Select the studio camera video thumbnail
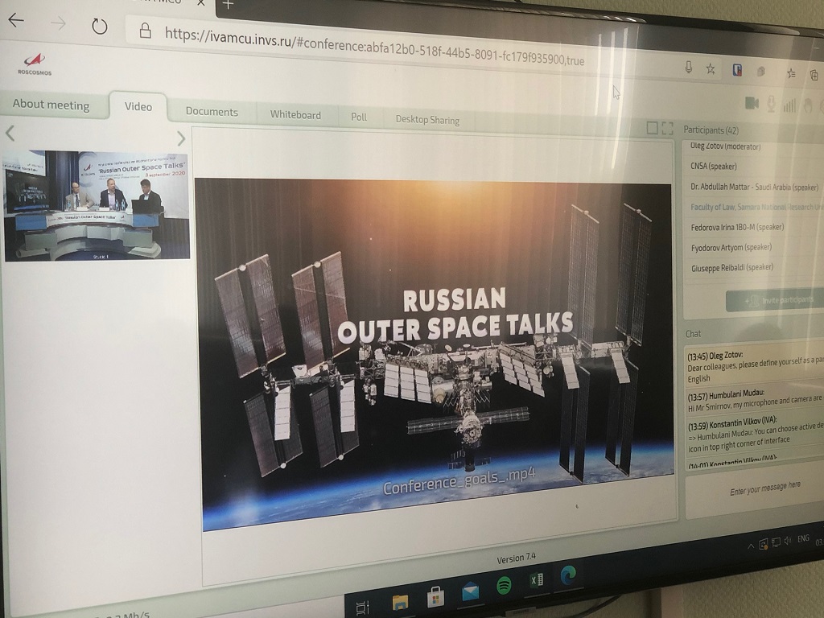 click(97, 205)
